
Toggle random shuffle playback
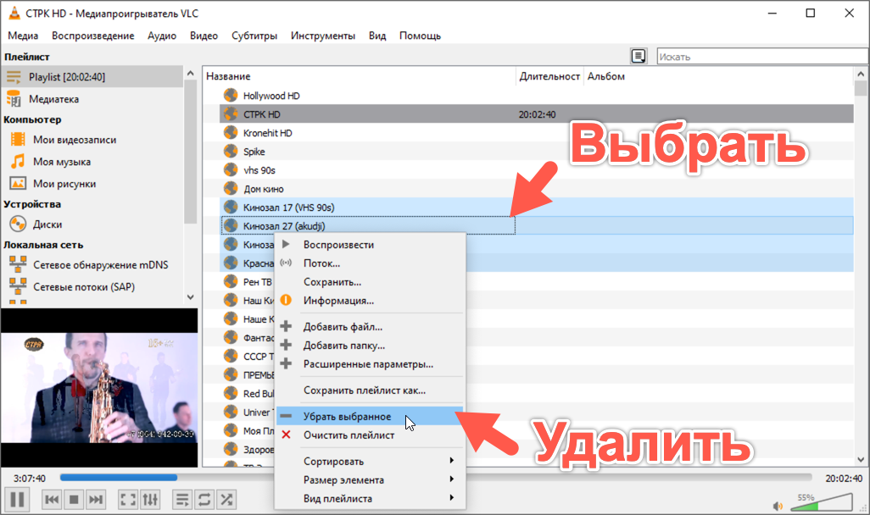pos(226,500)
